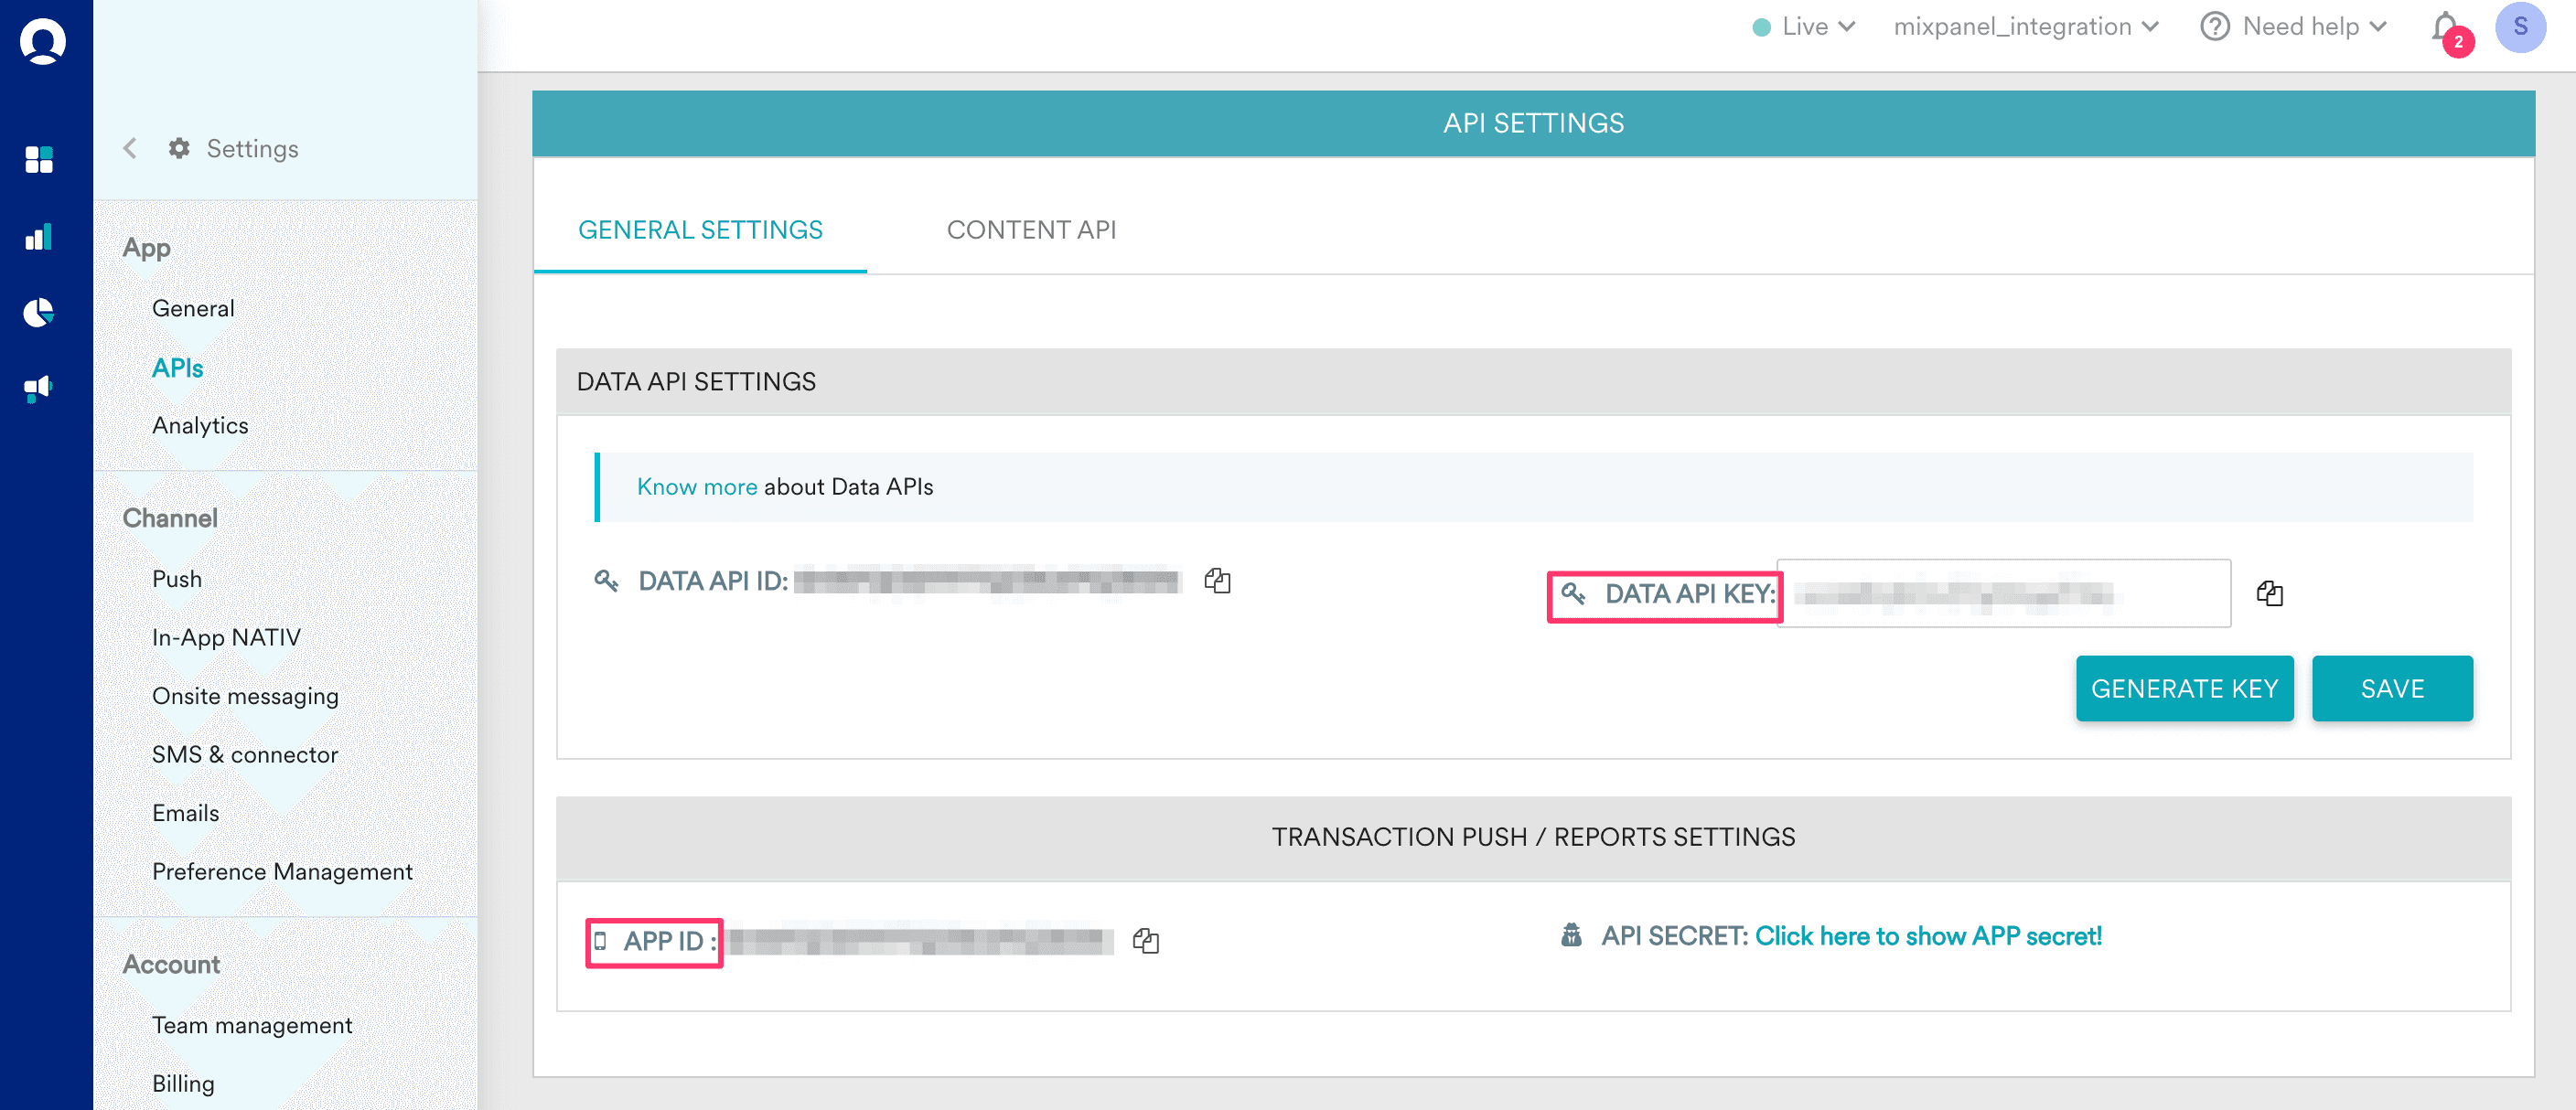Screen dimensions: 2576x1110
Task: Open the megaphone campaigns icon
Action: click(x=39, y=388)
